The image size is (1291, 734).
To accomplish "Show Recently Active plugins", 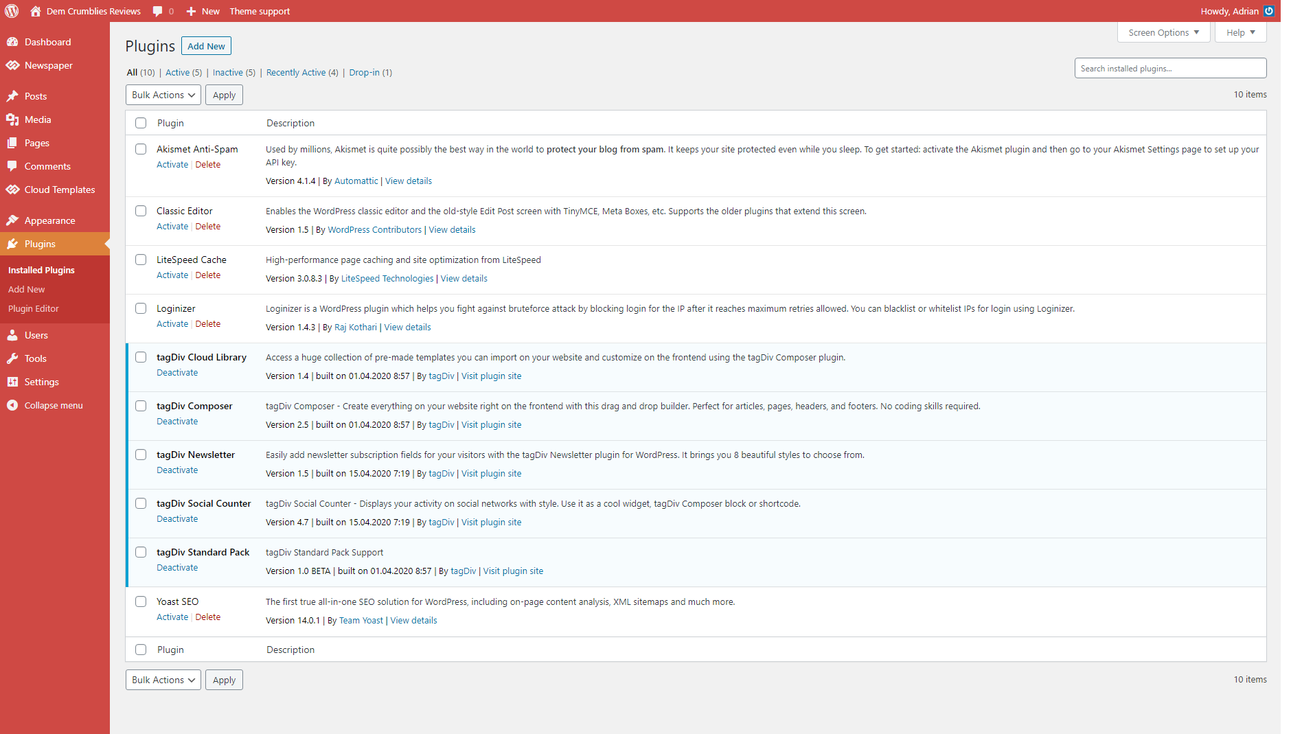I will coord(302,72).
